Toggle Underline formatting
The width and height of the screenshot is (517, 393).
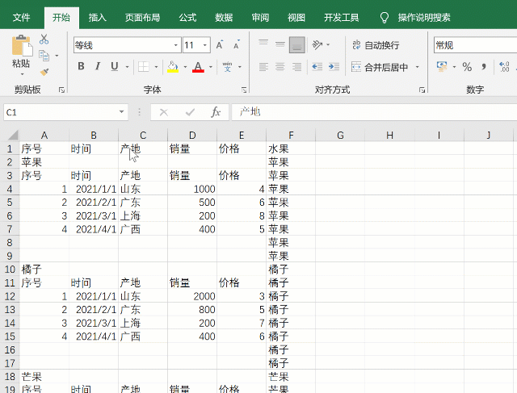(x=115, y=66)
